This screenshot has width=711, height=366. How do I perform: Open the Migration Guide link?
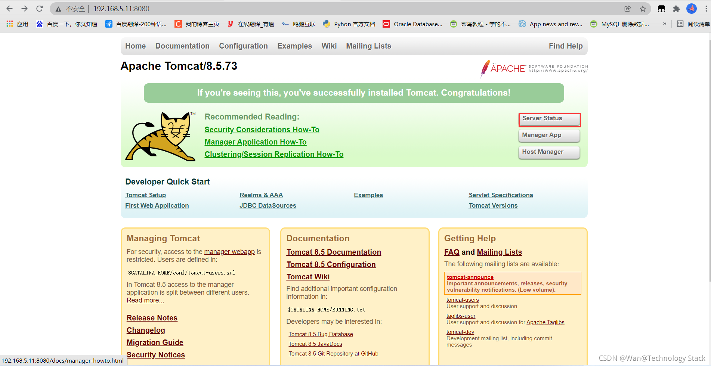click(155, 342)
